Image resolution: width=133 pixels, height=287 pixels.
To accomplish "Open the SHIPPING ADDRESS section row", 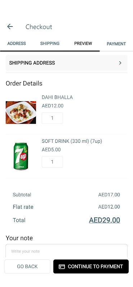I will pos(66,63).
